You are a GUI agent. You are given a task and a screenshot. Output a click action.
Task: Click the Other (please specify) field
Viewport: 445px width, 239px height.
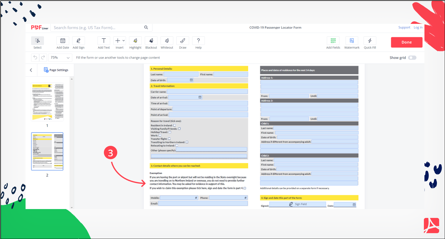point(211,149)
